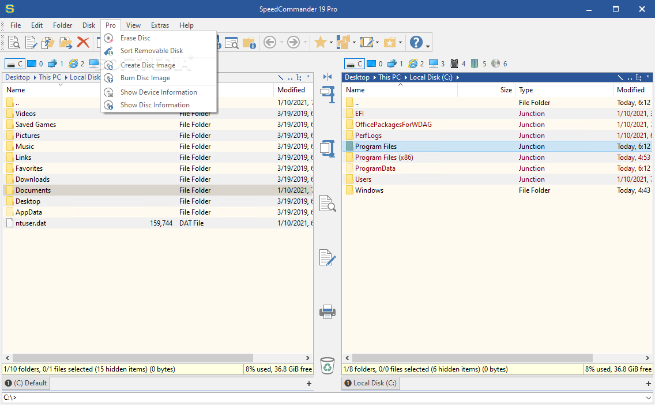Viewport: 655px width, 405px height.
Task: Go forward with the right arrow button
Action: click(293, 42)
